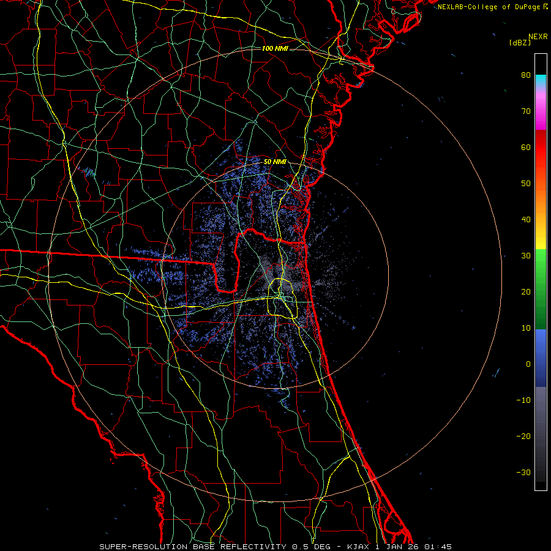The image size is (551, 551).
Task: Click the KJAX station identifier in caption
Action: (x=359, y=547)
